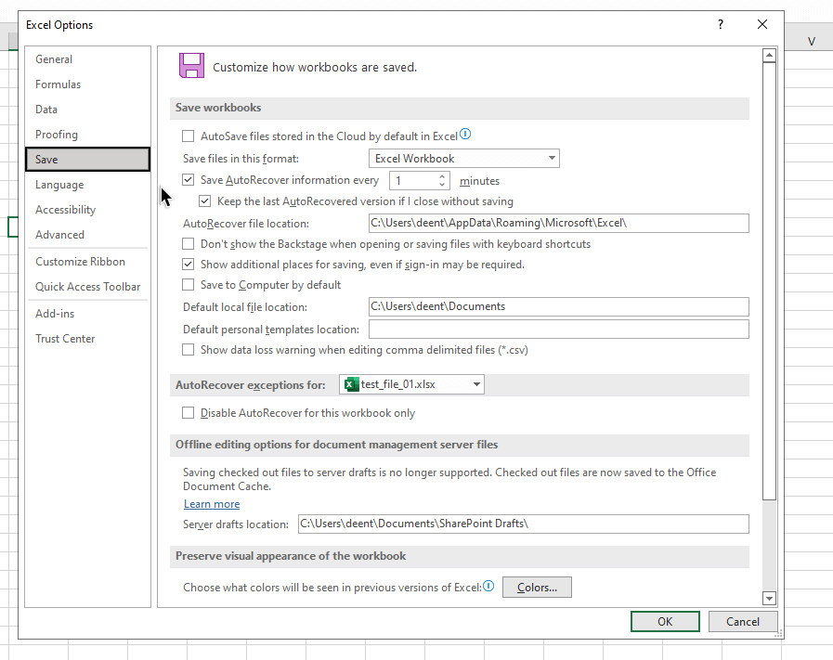Click the options pane scrollbar thumb
This screenshot has width=833, height=660.
pyautogui.click(x=769, y=281)
